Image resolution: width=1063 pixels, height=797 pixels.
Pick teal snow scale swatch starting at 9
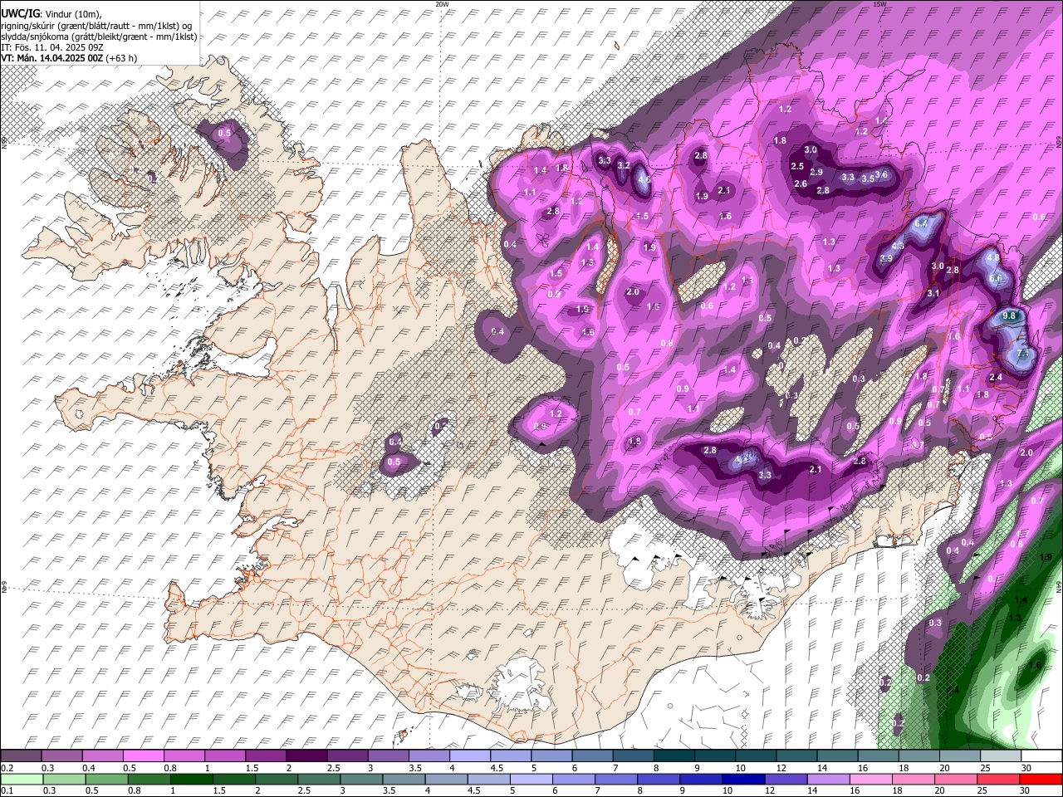pyautogui.click(x=715, y=756)
